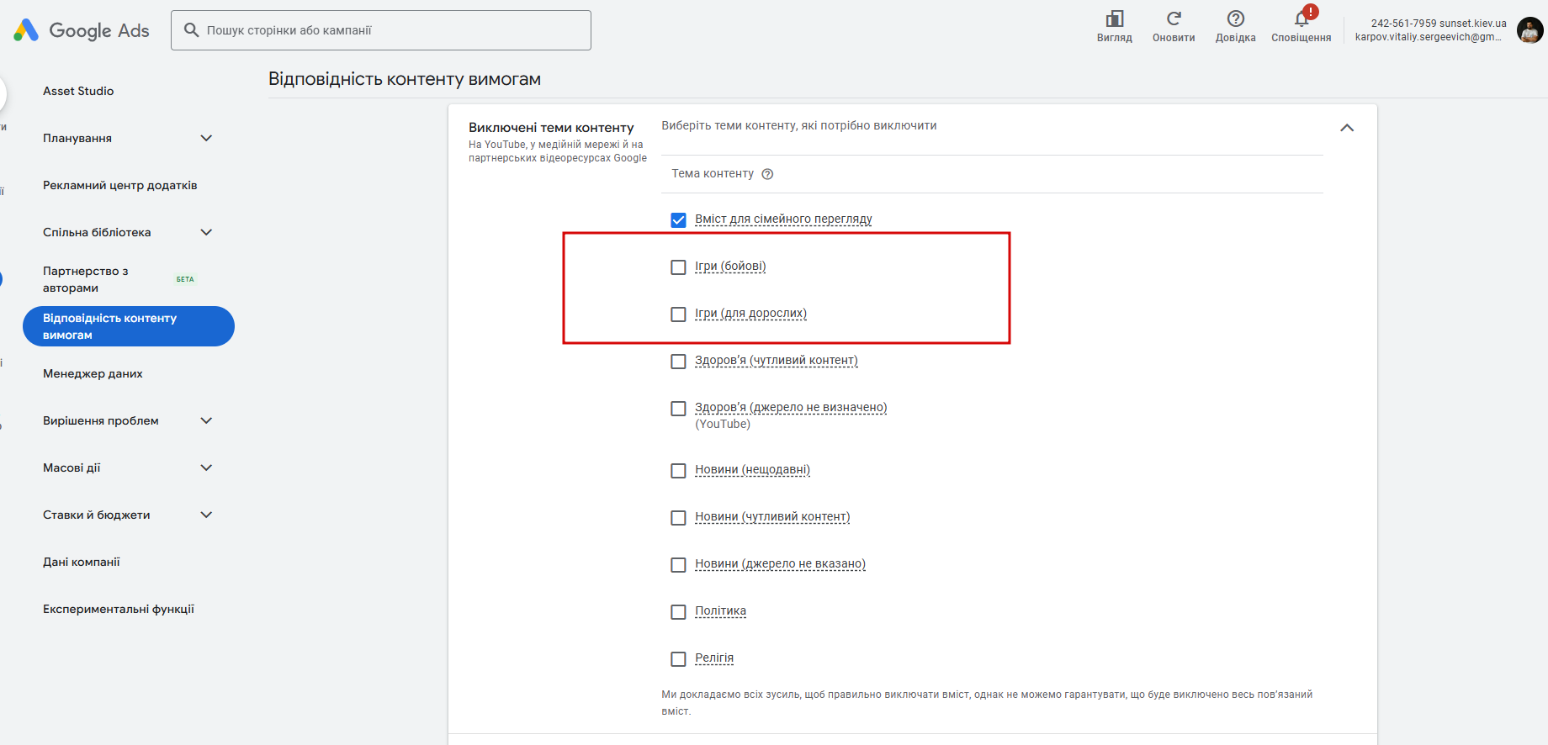Click the Новини (нещодавні) label link
The height and width of the screenshot is (745, 1548).
752,470
